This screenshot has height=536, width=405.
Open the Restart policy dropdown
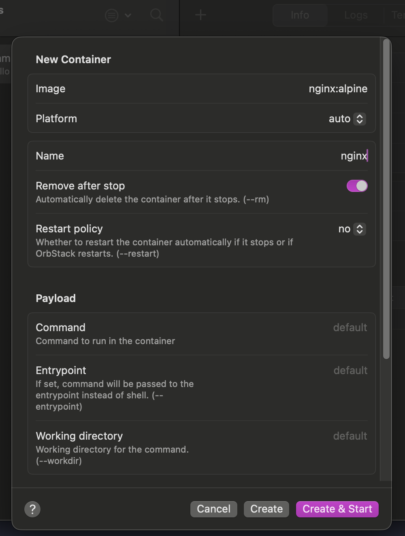pyautogui.click(x=359, y=229)
